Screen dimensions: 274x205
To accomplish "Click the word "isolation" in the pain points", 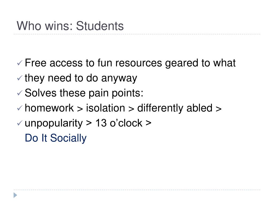I will pos(105,108).
